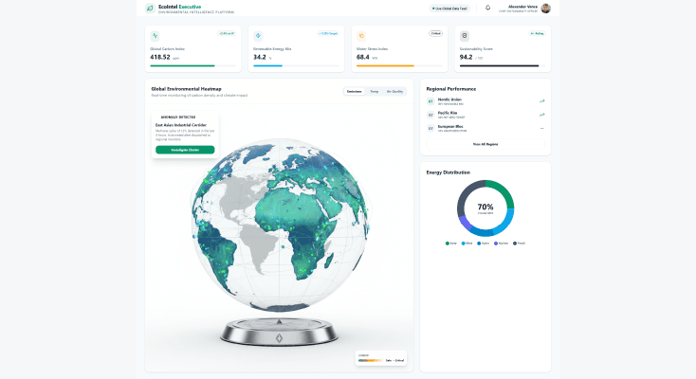Click the rank 02 badge for Pacific Rim
Image resolution: width=696 pixels, height=379 pixels.
(430, 115)
